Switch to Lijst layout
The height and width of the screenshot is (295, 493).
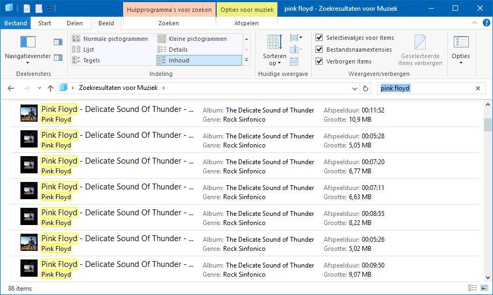83,50
